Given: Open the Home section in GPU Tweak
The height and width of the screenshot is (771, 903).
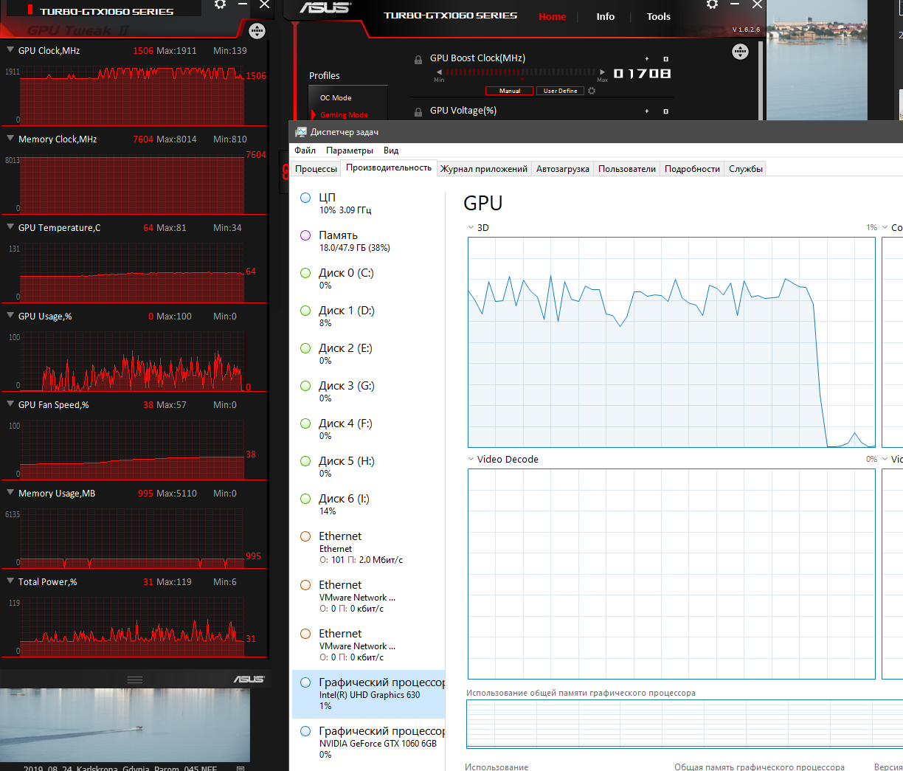Looking at the screenshot, I should 552,16.
